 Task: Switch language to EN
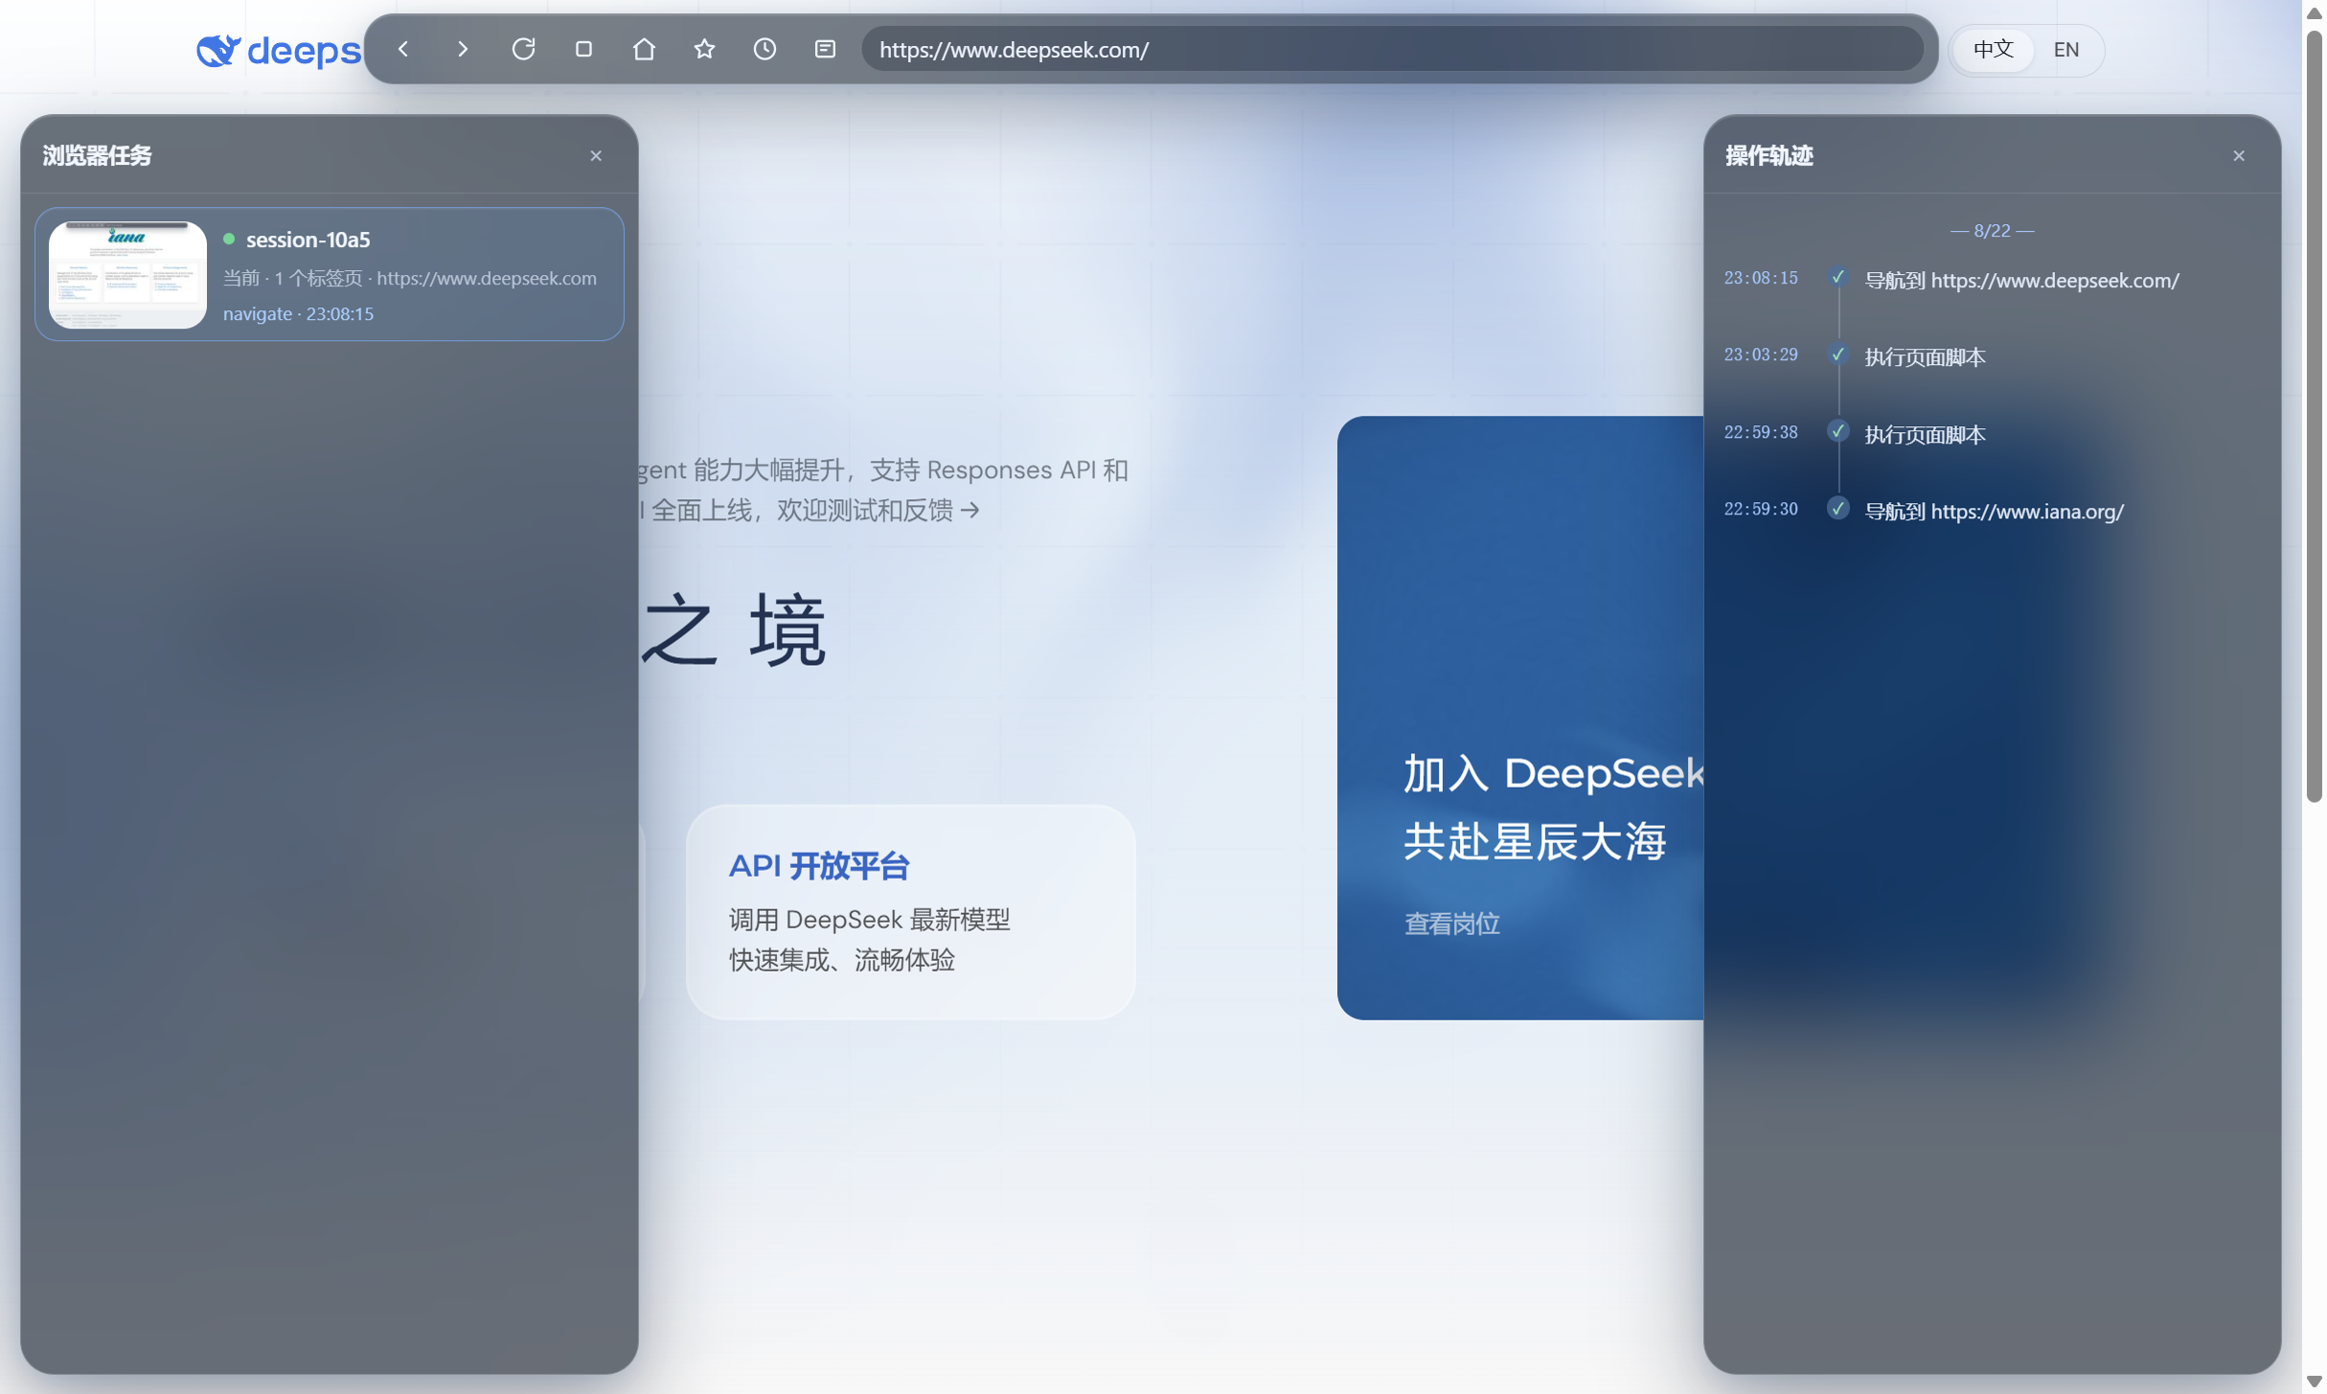pos(2065,50)
